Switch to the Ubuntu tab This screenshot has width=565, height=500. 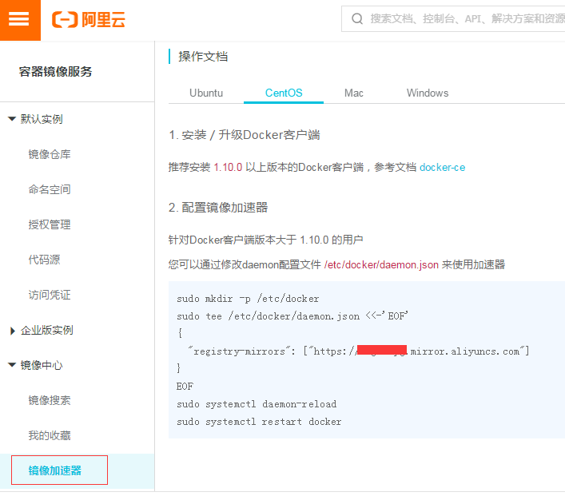click(x=206, y=93)
